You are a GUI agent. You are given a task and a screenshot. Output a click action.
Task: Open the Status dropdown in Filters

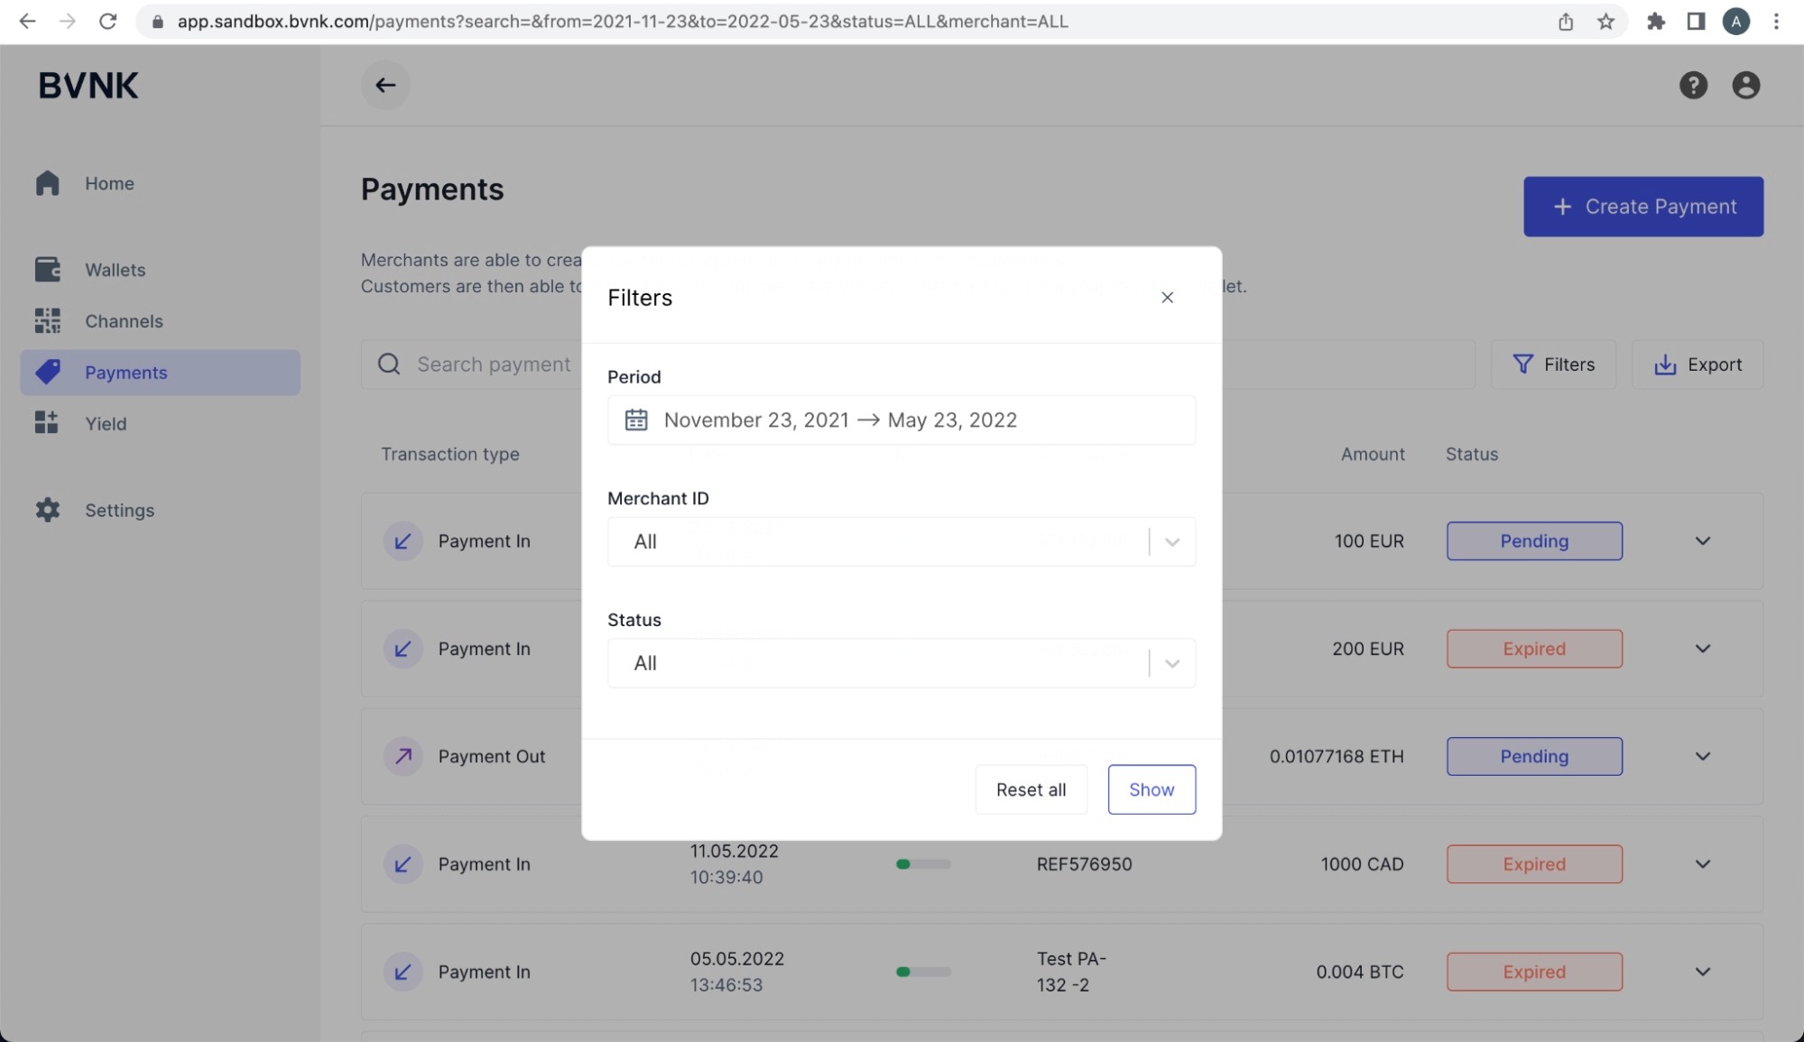pyautogui.click(x=901, y=663)
